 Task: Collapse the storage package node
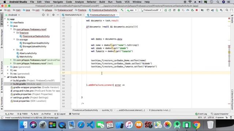point(14,40)
